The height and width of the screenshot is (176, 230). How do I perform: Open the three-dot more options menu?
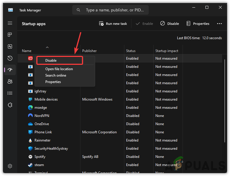point(219,24)
